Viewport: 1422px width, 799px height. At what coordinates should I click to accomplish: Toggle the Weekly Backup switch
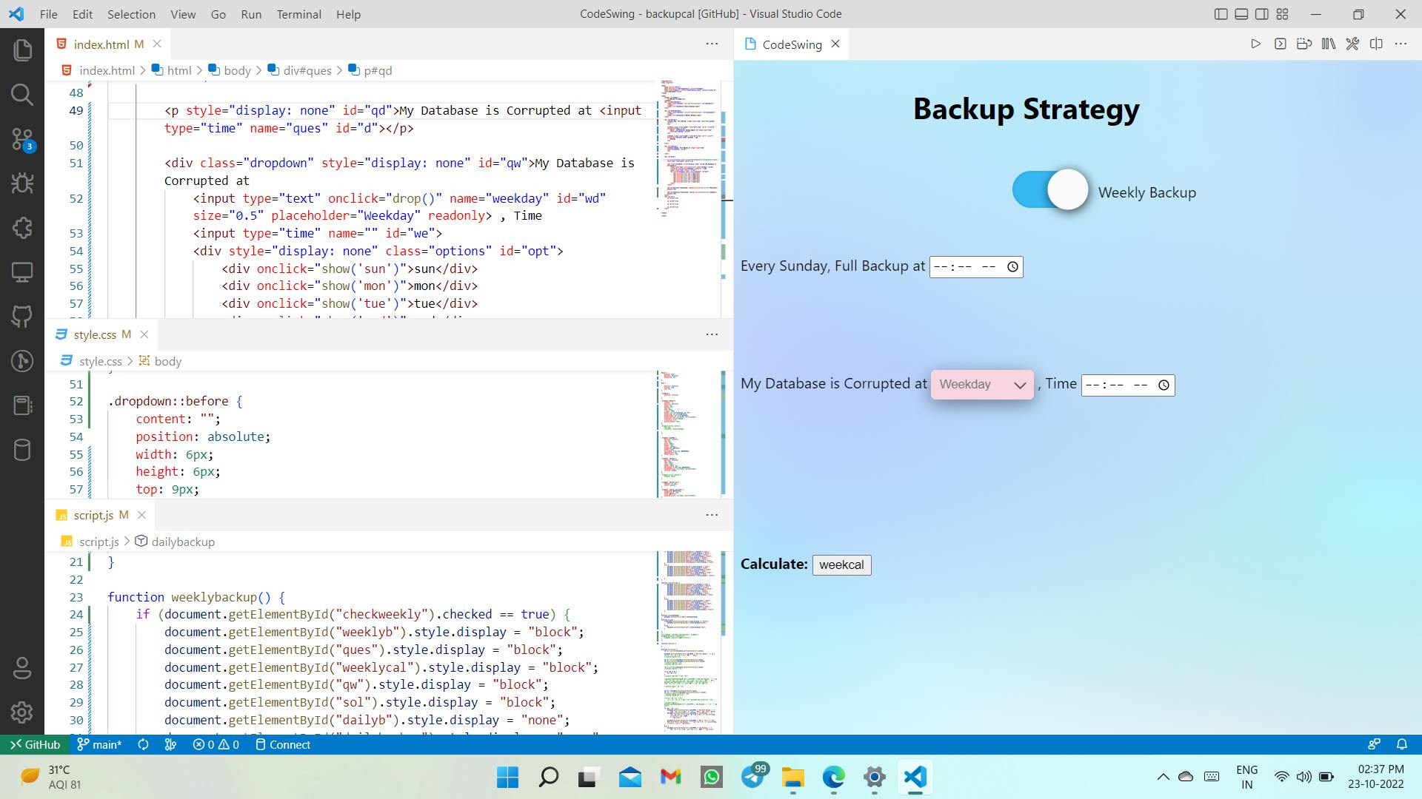pyautogui.click(x=1050, y=190)
